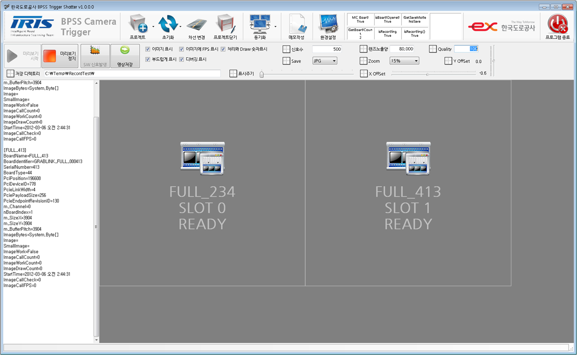Click the square button beside 표시주기
577x355 pixels.
tap(233, 73)
